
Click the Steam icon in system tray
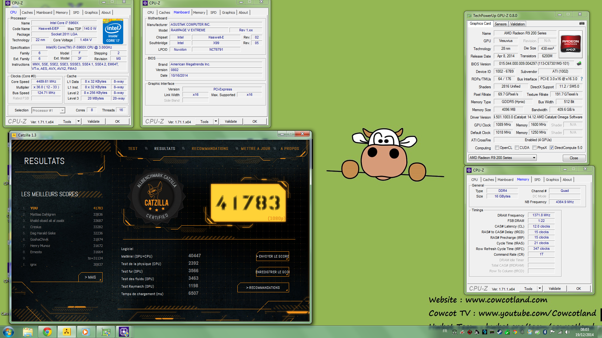click(499, 332)
